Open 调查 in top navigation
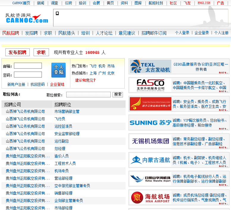The height and width of the screenshot is (210, 231). (x=54, y=3)
